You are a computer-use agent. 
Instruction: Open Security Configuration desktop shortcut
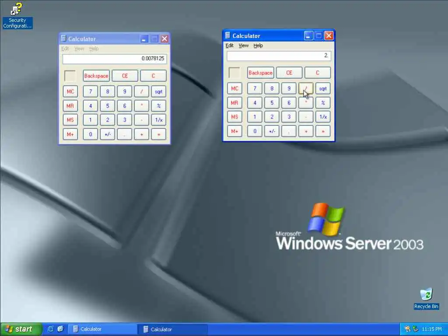17,16
